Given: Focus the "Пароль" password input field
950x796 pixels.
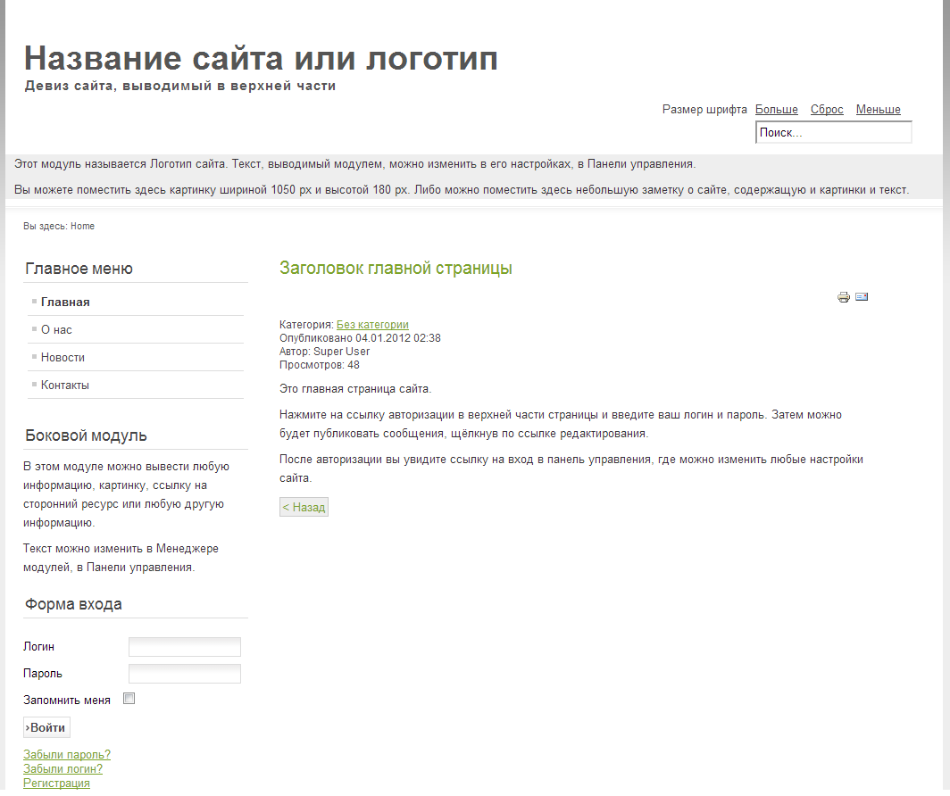Looking at the screenshot, I should coord(185,674).
